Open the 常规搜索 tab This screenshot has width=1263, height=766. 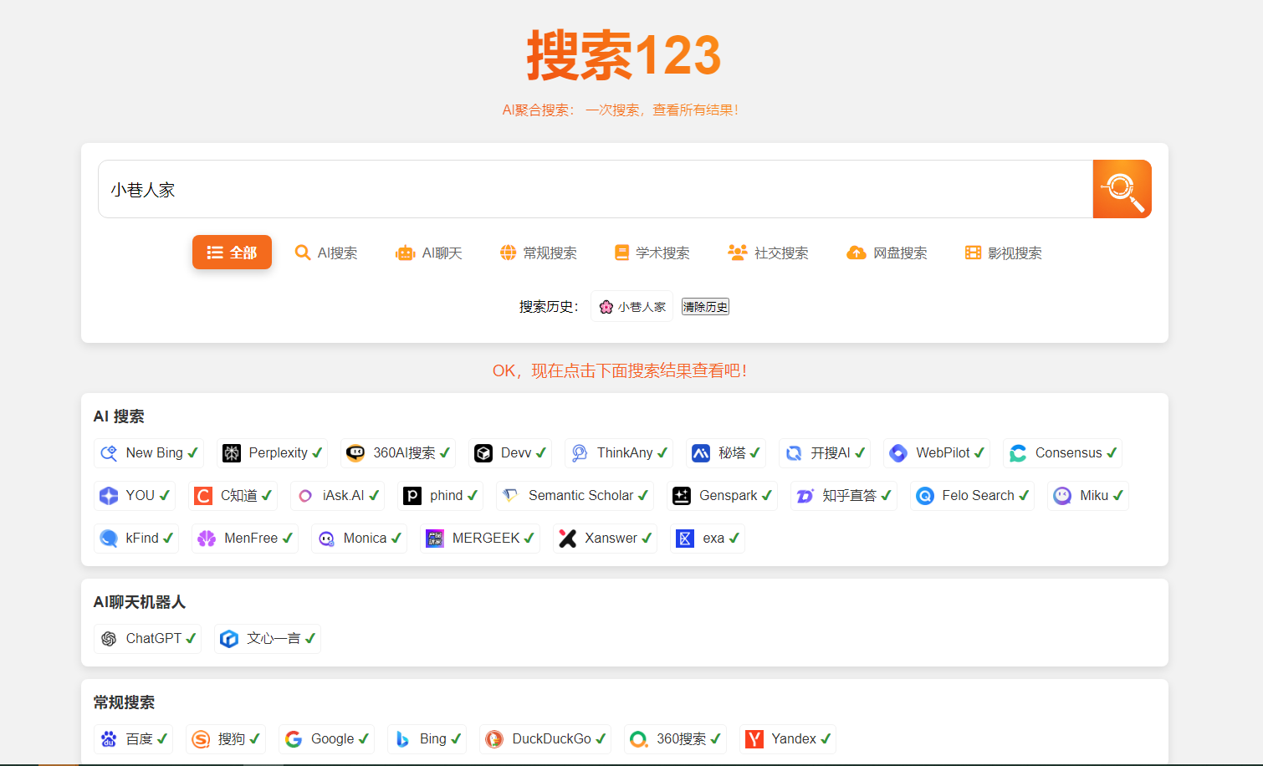point(539,253)
